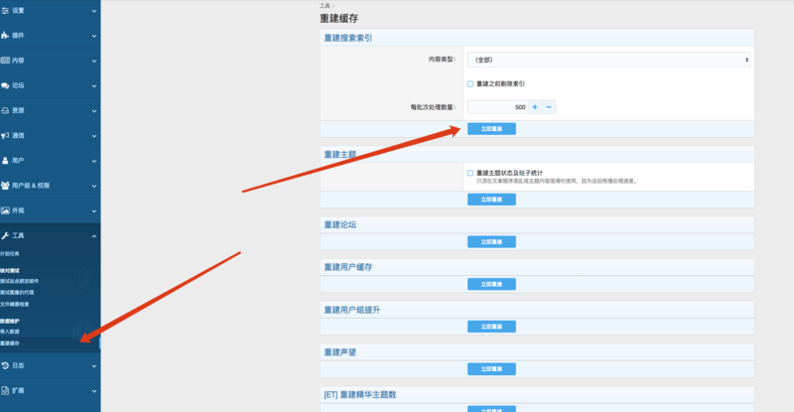This screenshot has height=412, width=794.
Task: Click the 插件 puzzle icon
Action: (x=6, y=36)
